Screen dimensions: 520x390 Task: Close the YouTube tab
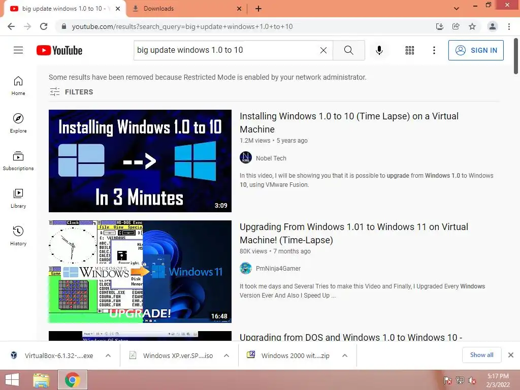click(118, 9)
